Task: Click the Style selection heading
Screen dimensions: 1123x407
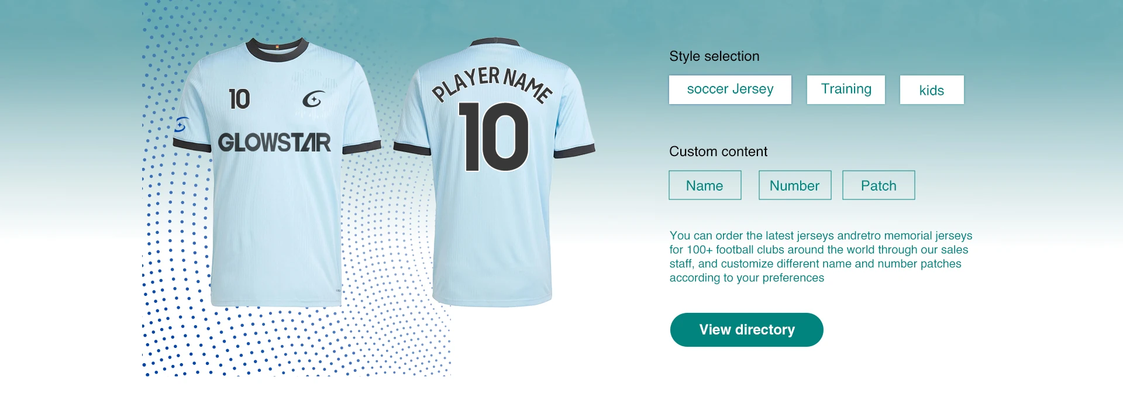Action: tap(714, 56)
